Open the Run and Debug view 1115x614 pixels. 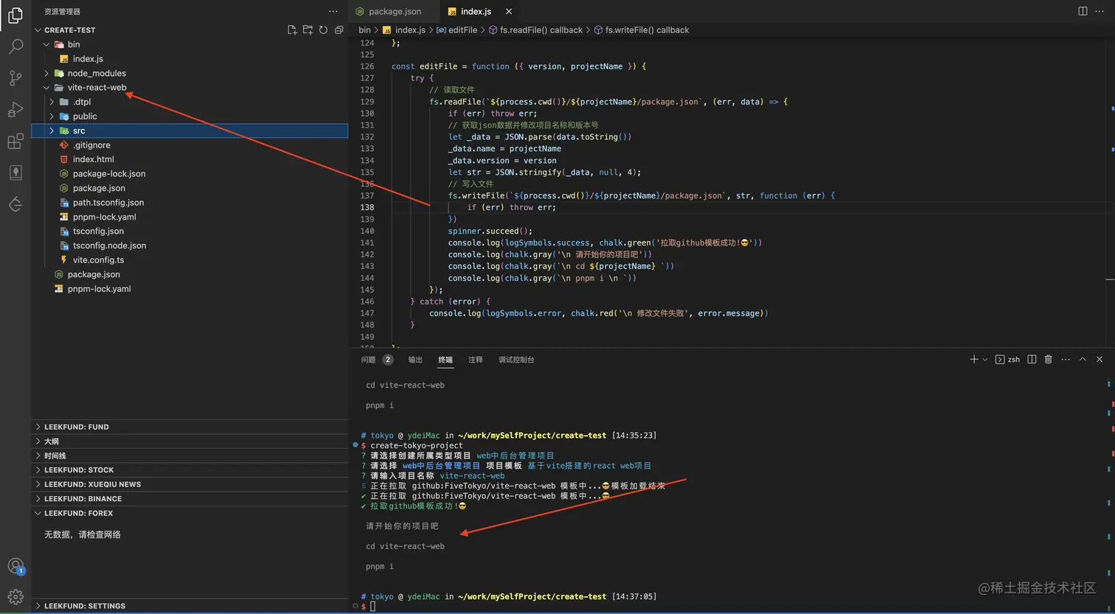[x=15, y=110]
